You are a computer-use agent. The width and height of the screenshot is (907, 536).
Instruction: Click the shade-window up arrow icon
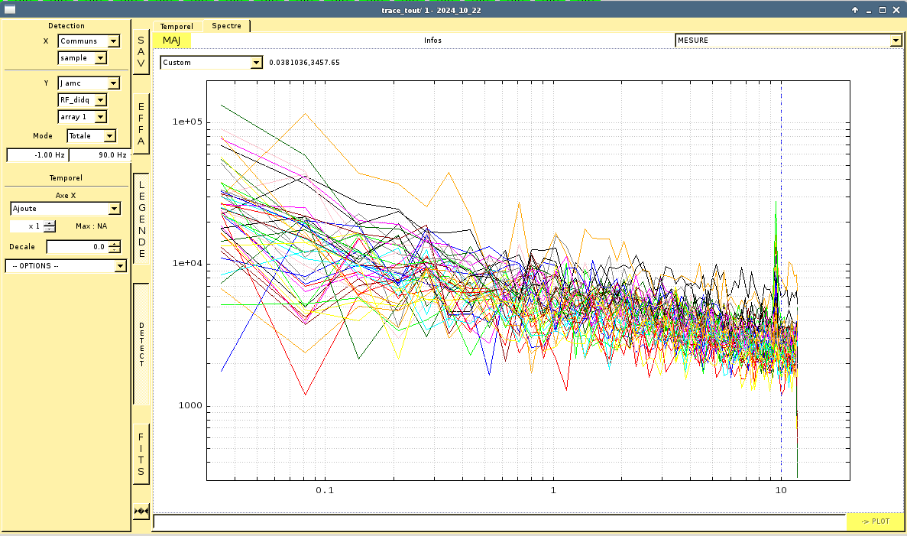[x=855, y=10]
